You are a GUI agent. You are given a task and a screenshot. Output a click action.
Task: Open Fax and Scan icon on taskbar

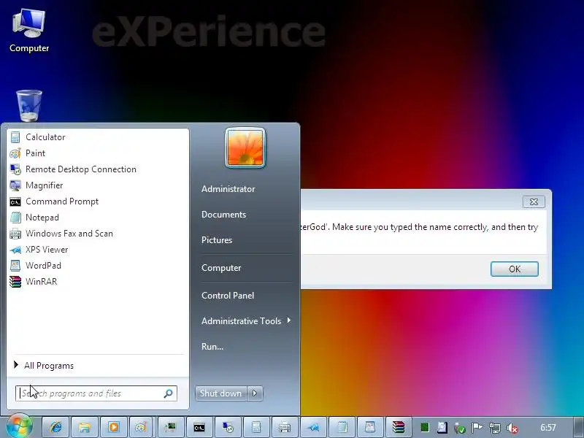pyautogui.click(x=285, y=427)
